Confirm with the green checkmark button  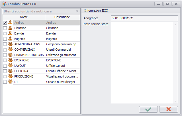148,109
